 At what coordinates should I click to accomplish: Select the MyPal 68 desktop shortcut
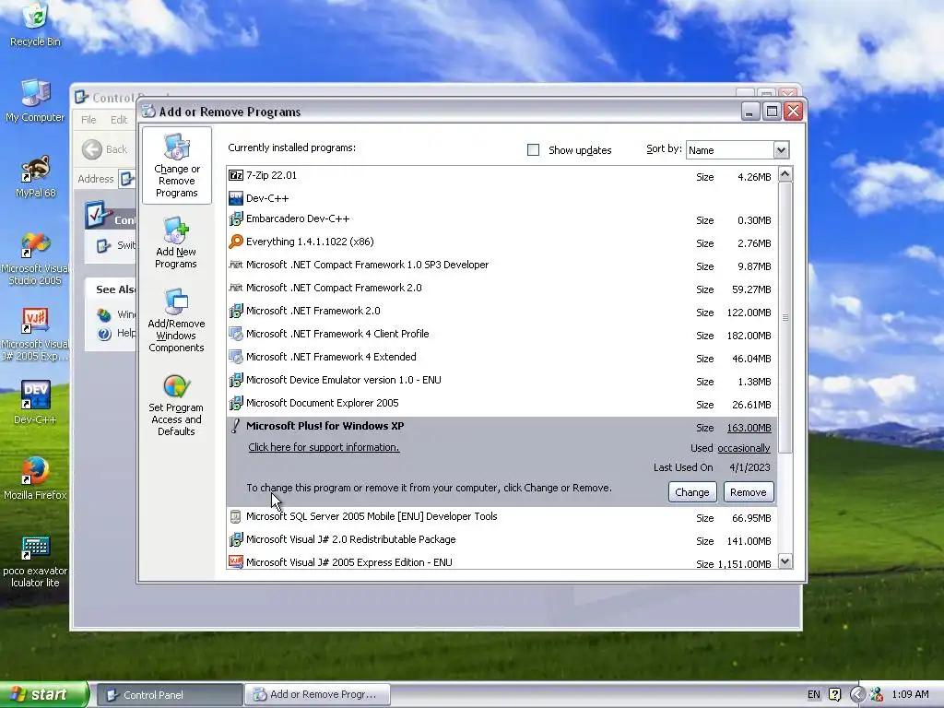(35, 176)
